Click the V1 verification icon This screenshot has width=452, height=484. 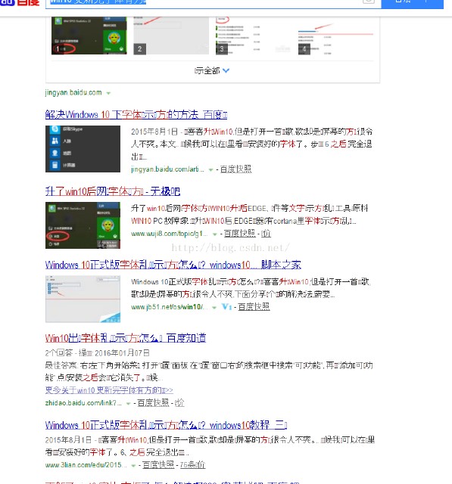pos(226,307)
